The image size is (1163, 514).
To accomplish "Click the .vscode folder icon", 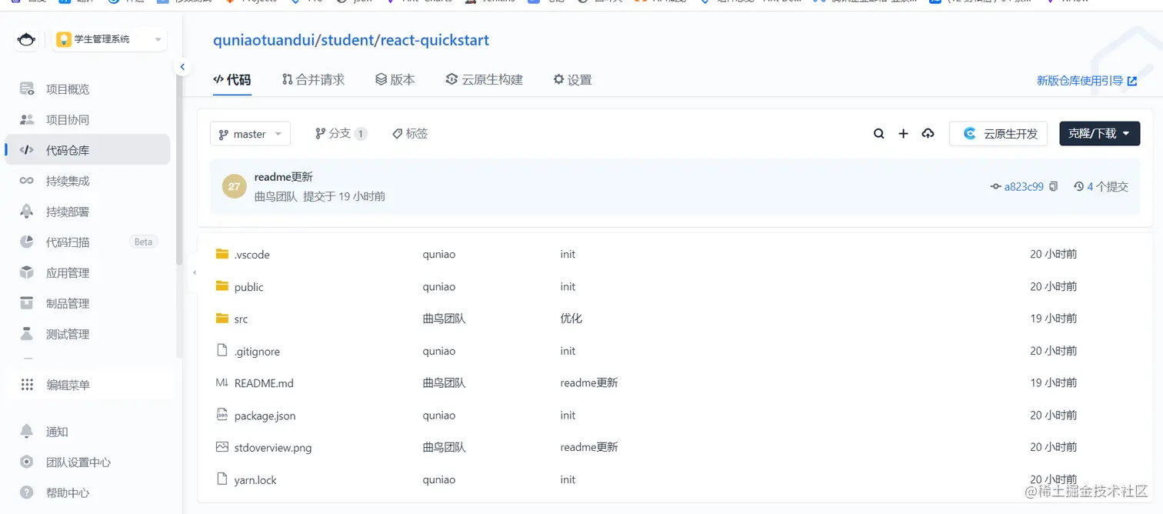I will point(222,254).
